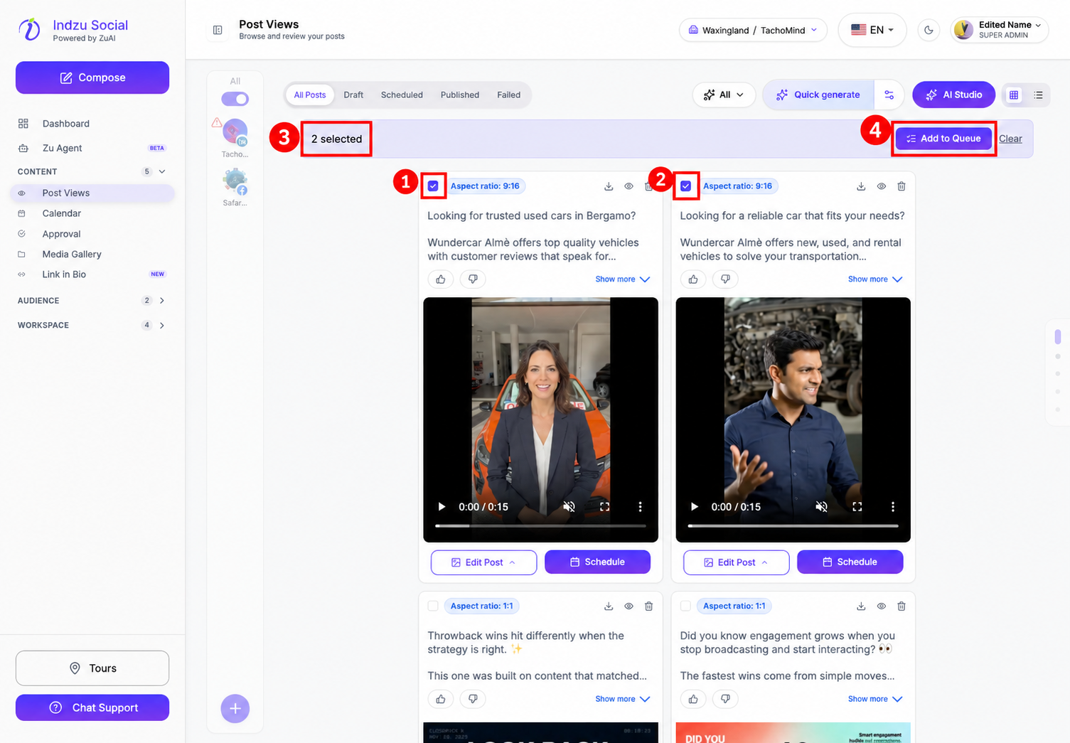This screenshot has width=1070, height=743.
Task: Toggle dark mode moon icon
Action: coord(929,30)
